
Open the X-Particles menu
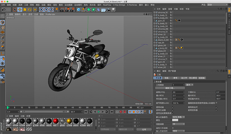pos(132,5)
